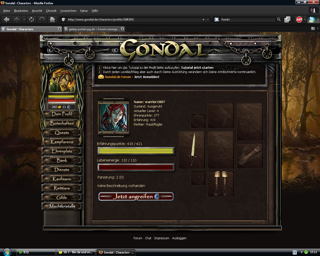The height and width of the screenshot is (256, 320).
Task: Click the gloves equipment slot
Action: click(250, 155)
